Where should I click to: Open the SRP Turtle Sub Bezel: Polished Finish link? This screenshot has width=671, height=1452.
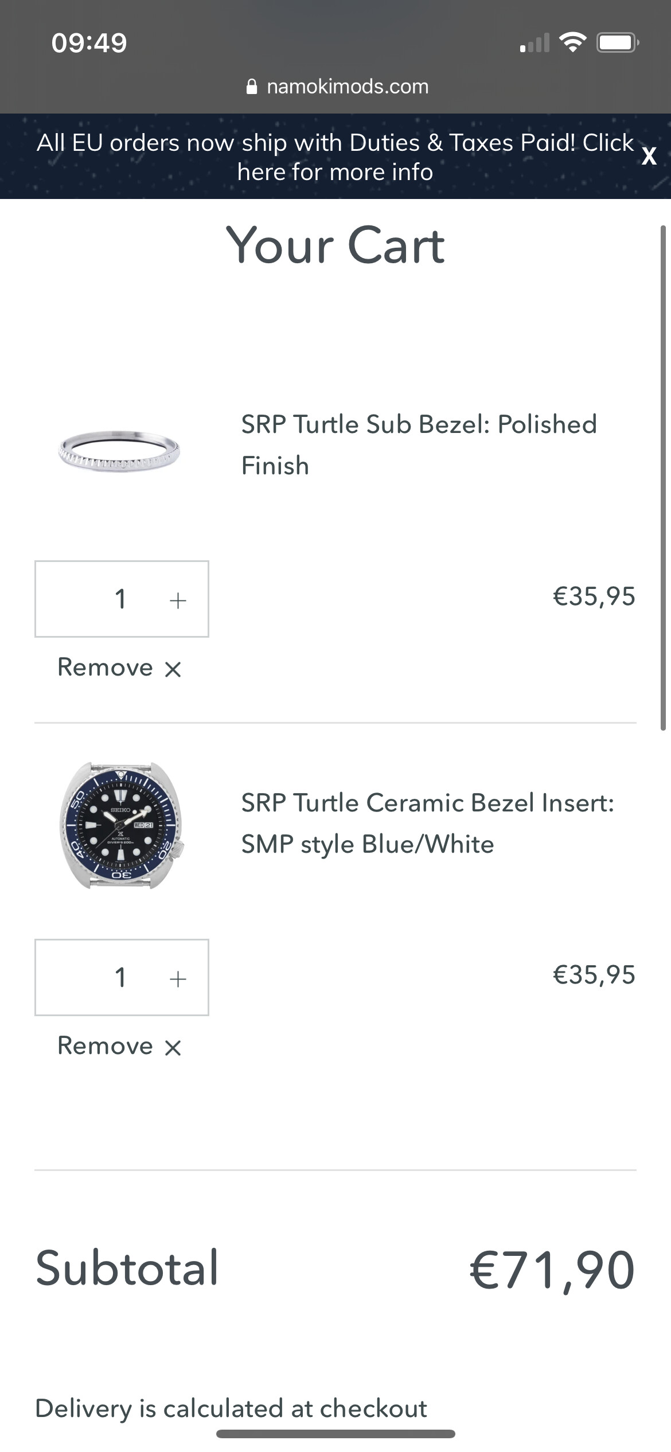coord(419,445)
